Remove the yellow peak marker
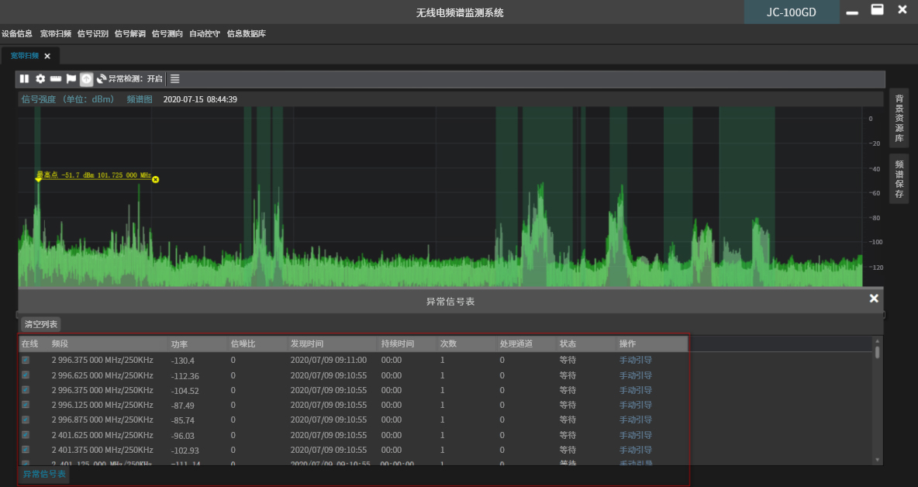The image size is (918, 487). pyautogui.click(x=155, y=179)
